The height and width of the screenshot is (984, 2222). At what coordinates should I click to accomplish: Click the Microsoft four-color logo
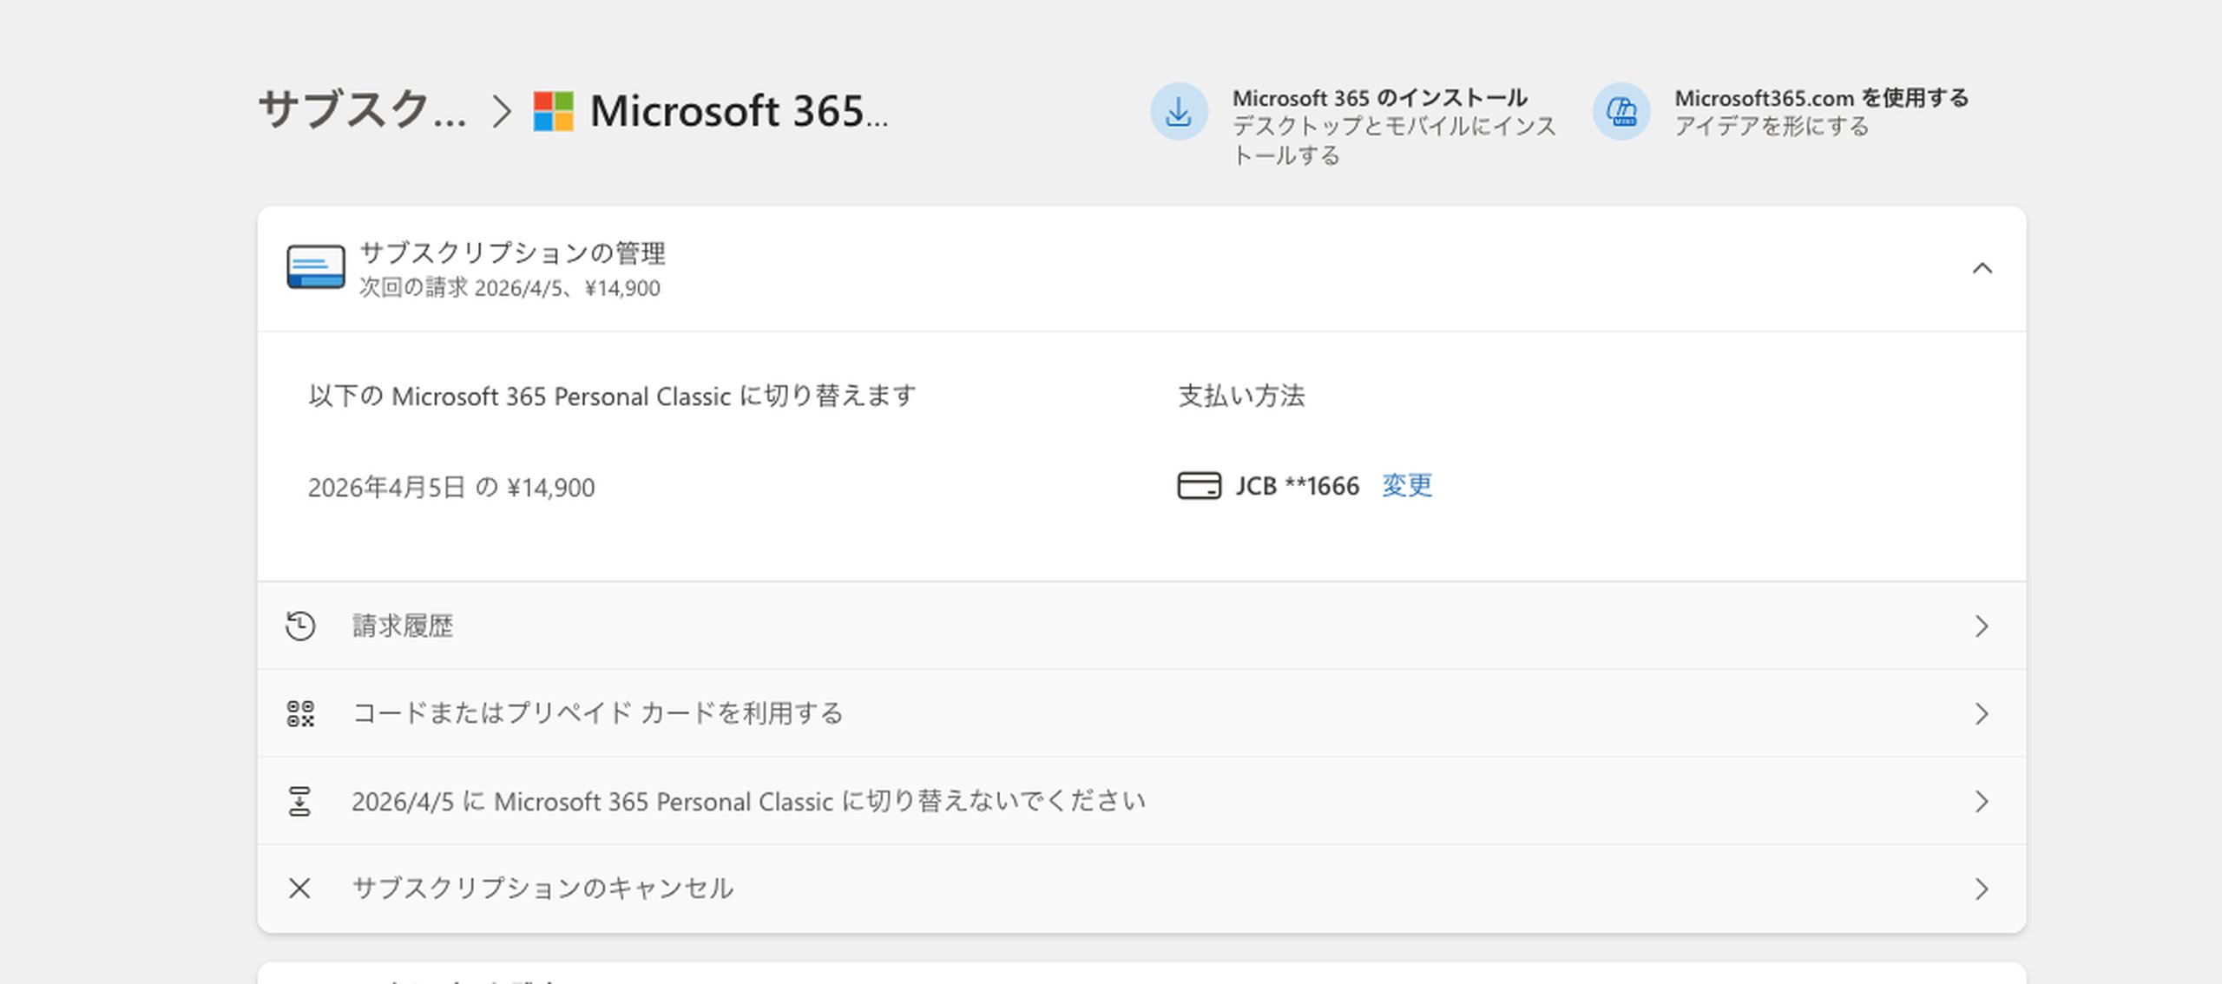pyautogui.click(x=553, y=111)
